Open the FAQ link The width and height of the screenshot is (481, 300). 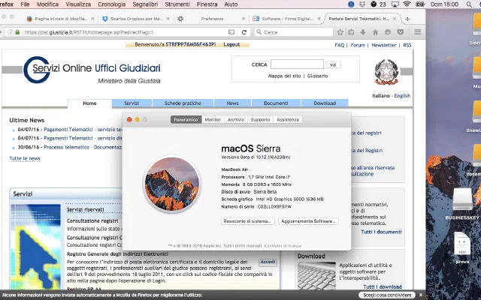[339, 45]
